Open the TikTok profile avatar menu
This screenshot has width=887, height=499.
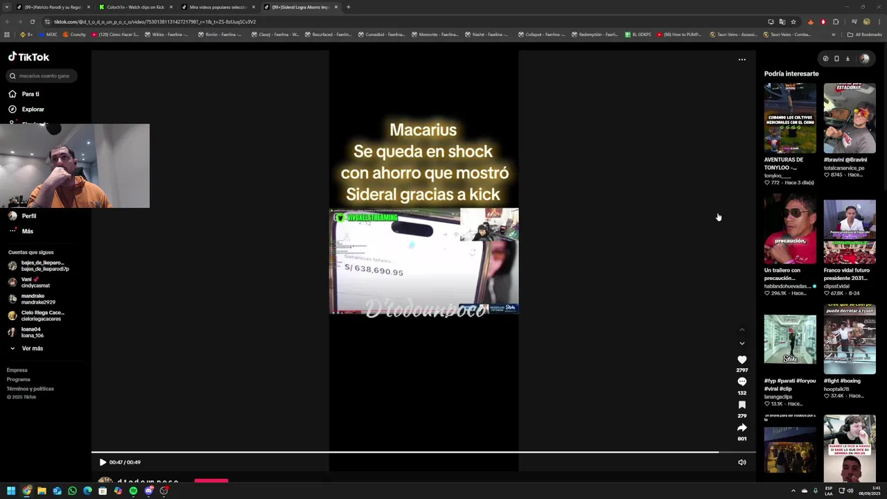click(864, 59)
